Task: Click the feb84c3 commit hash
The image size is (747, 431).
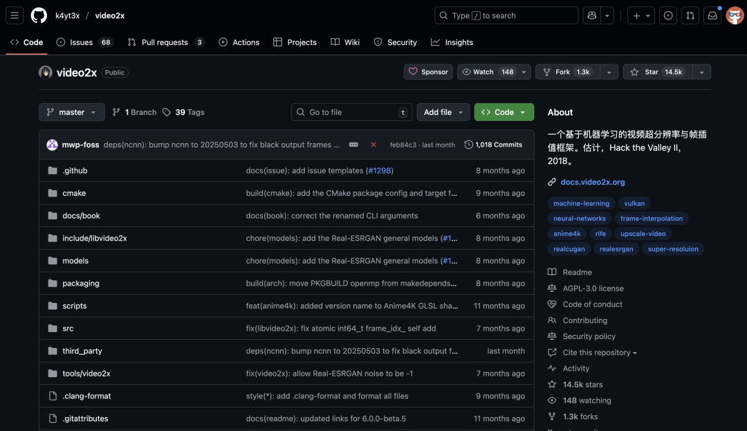Action: [403, 145]
